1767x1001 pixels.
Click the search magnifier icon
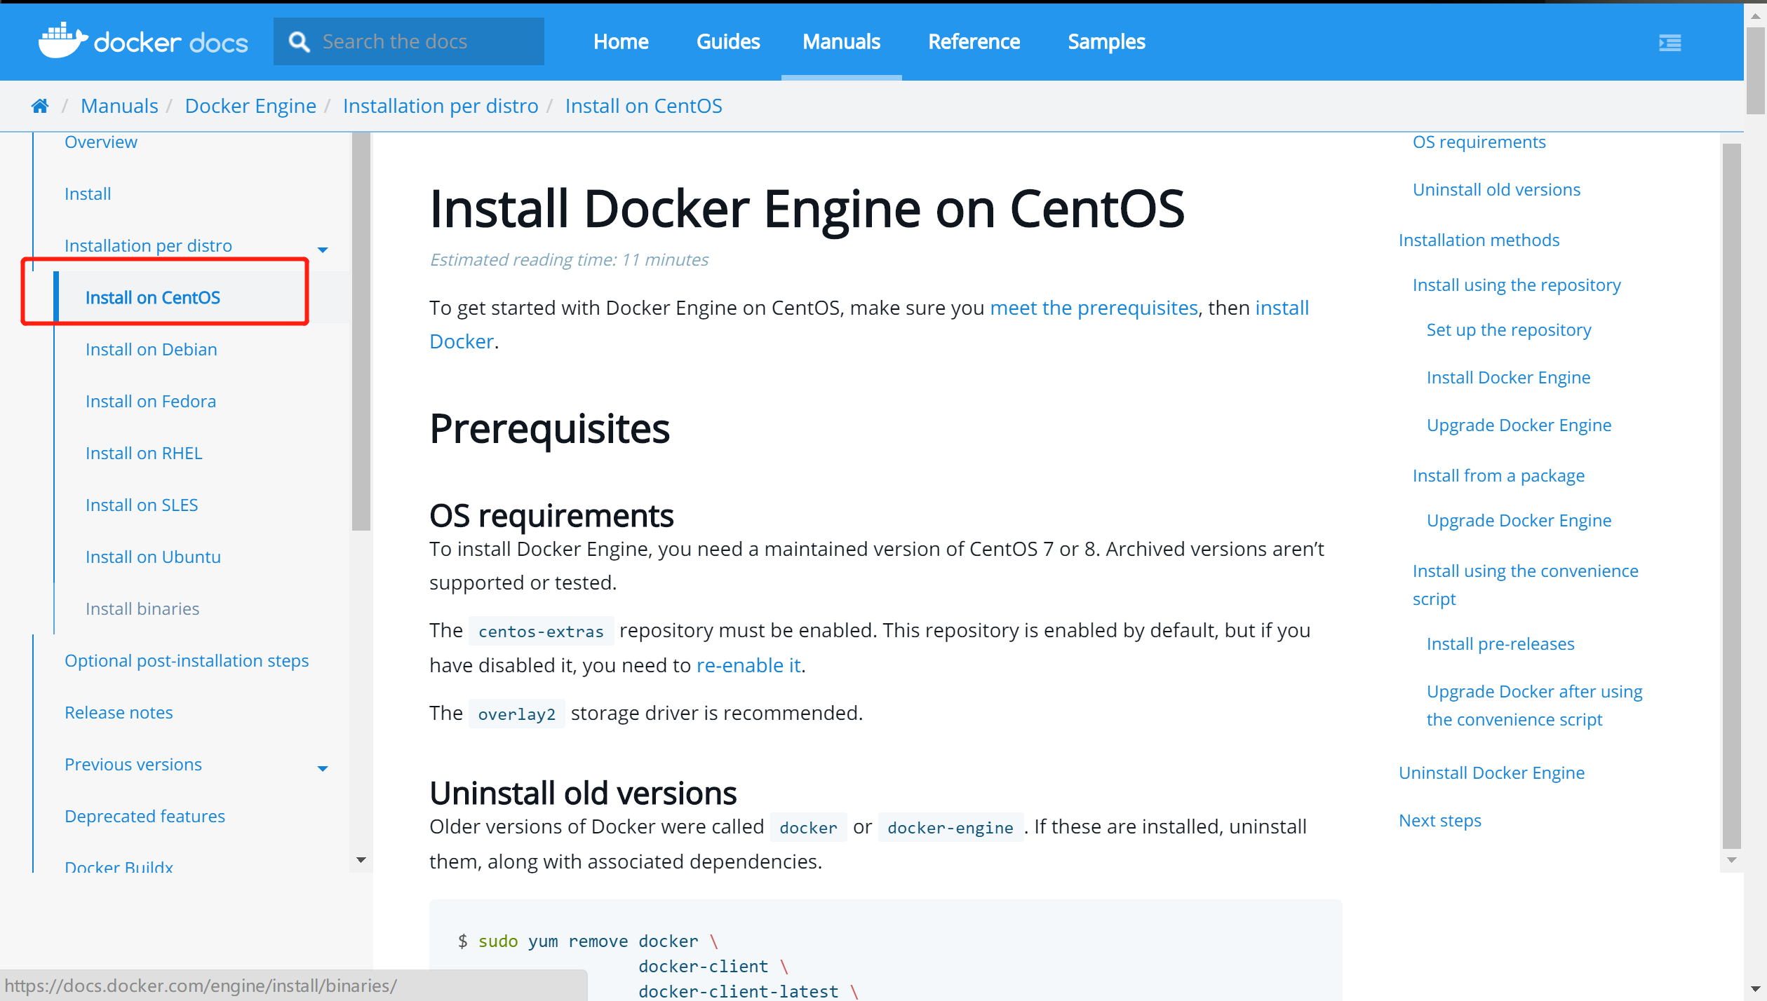coord(300,41)
